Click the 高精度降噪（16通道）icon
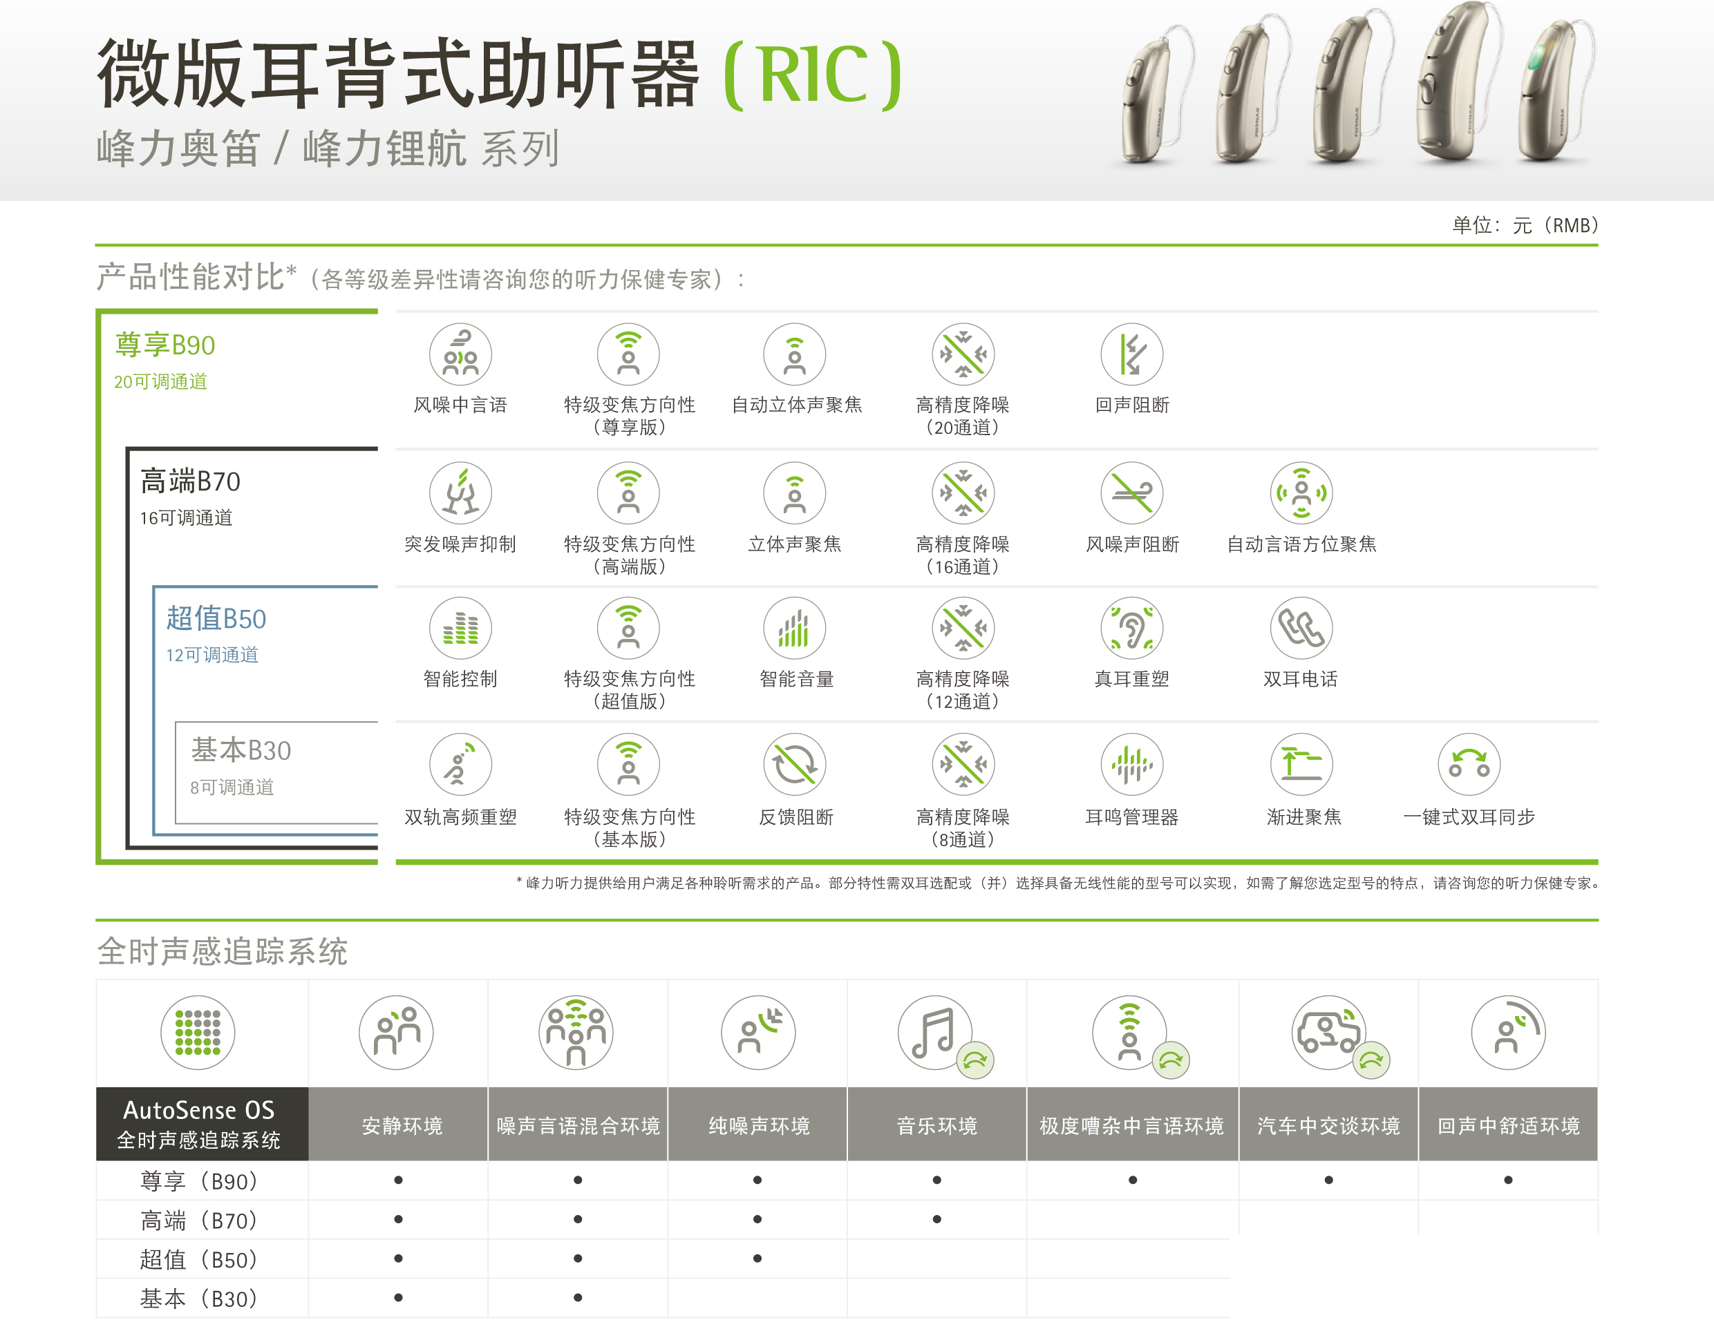1714x1320 pixels. point(963,492)
